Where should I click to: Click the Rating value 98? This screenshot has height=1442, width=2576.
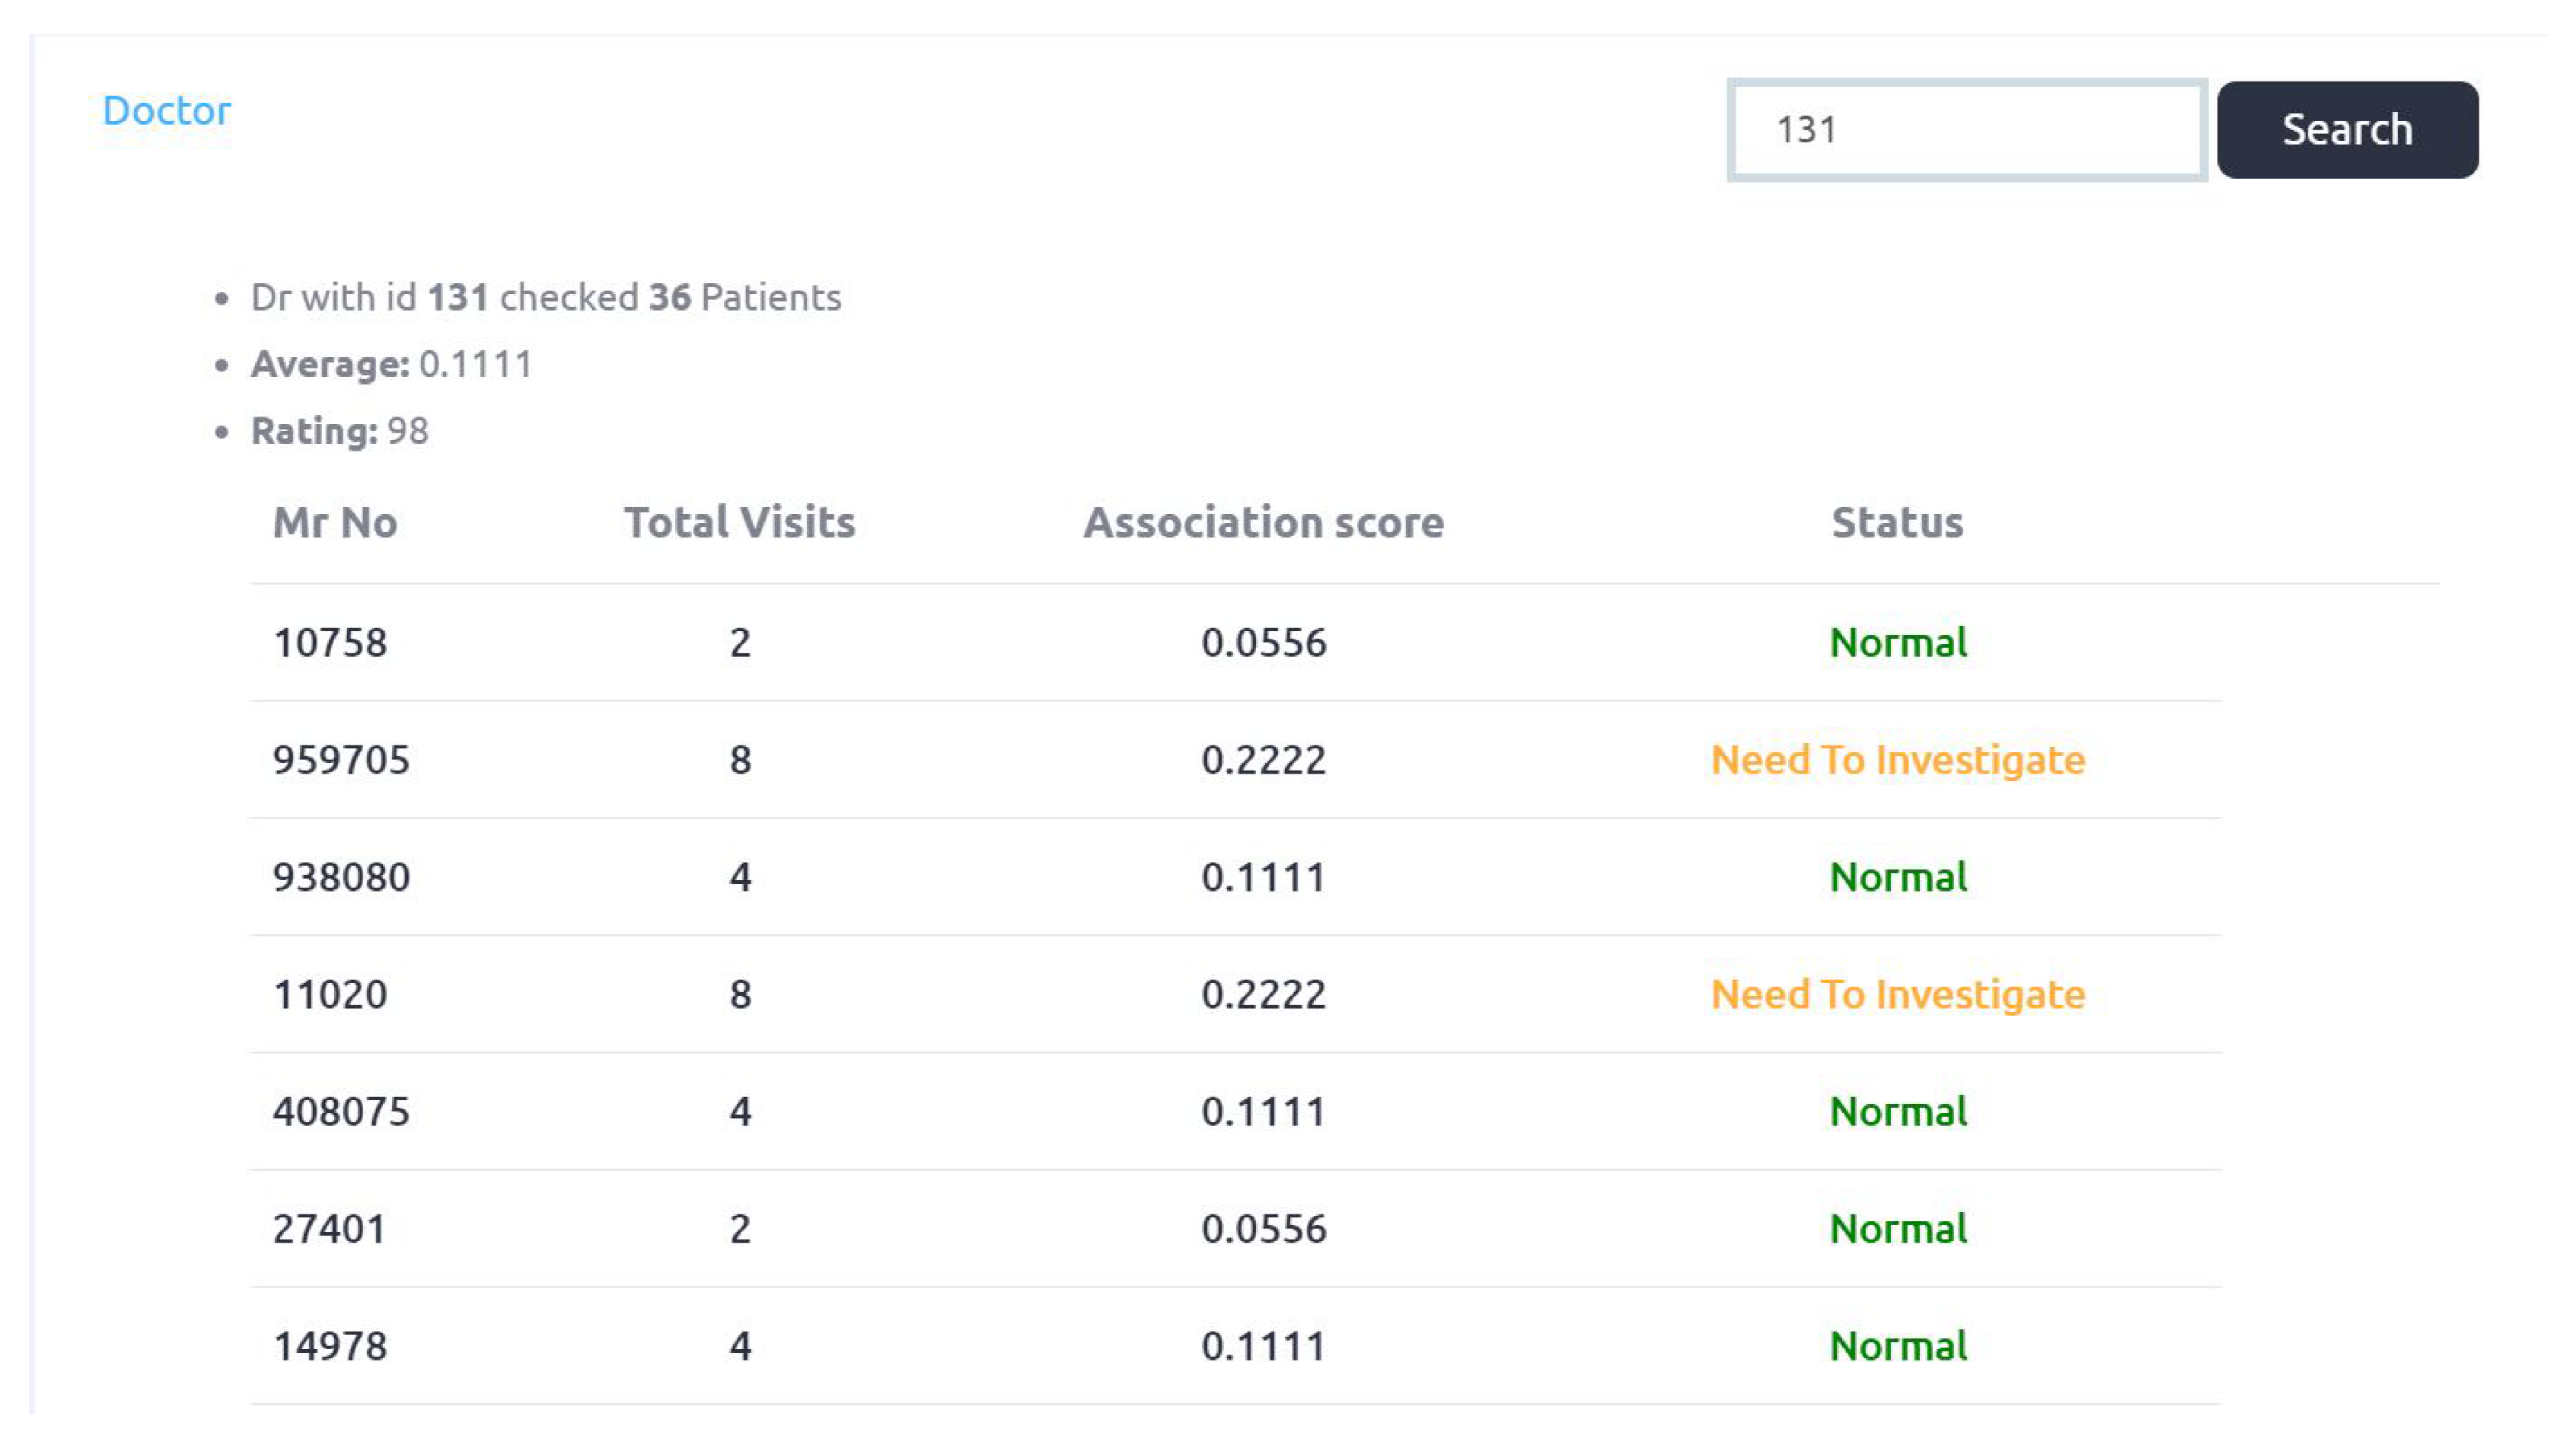[407, 431]
